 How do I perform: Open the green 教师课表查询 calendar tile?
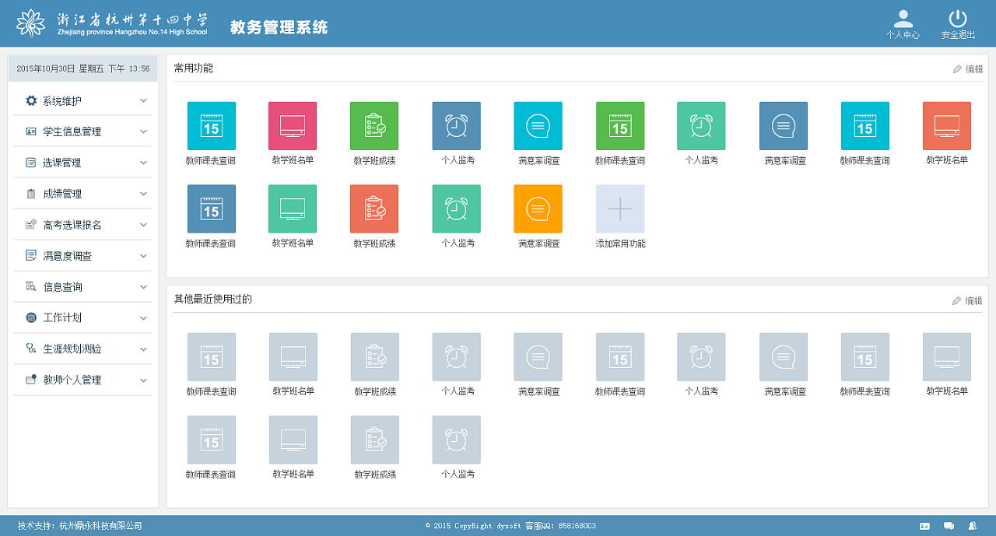tap(620, 126)
